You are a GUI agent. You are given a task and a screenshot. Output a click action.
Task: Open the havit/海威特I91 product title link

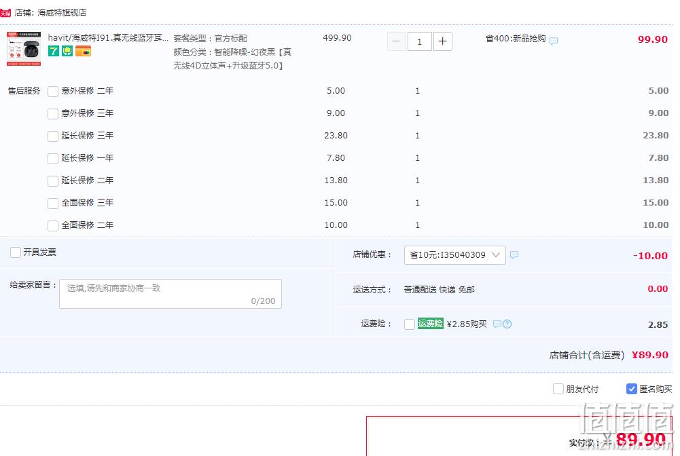(x=108, y=38)
